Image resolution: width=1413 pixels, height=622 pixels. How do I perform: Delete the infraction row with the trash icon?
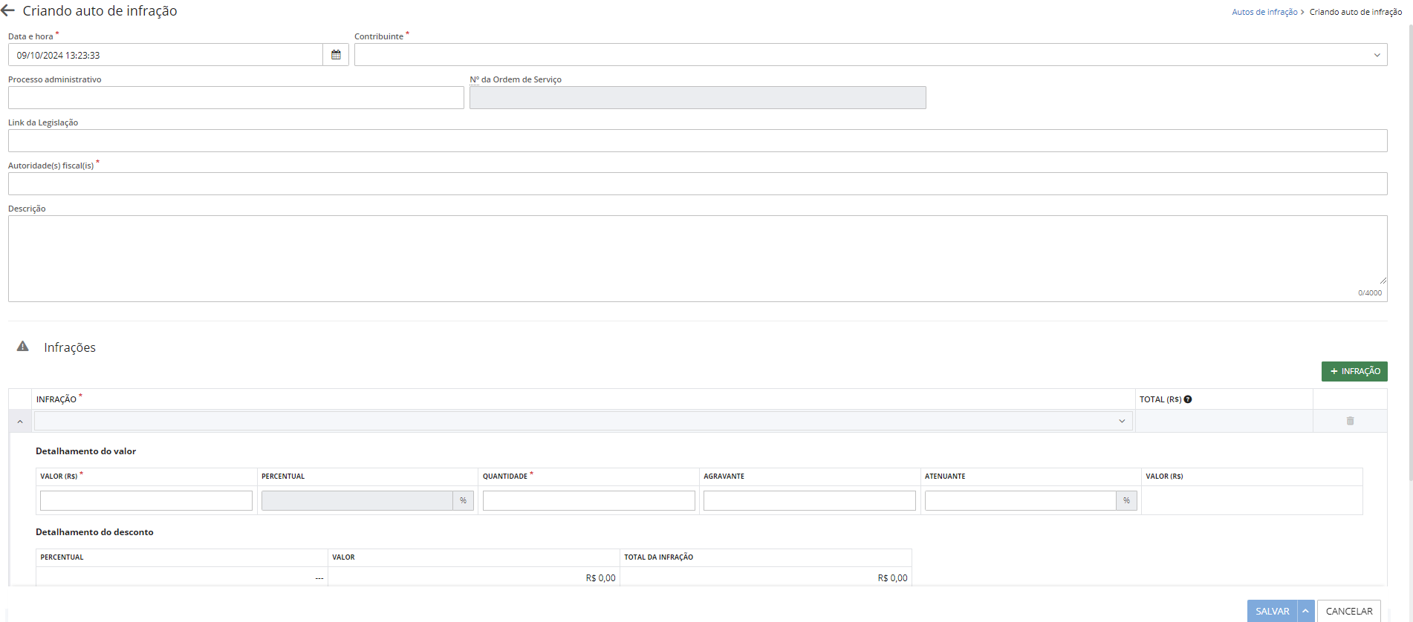click(x=1350, y=421)
